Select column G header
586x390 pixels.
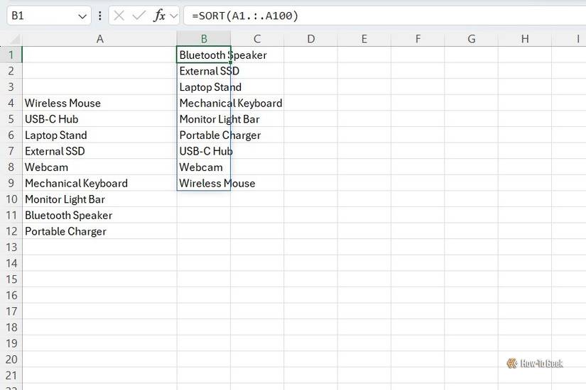click(471, 39)
